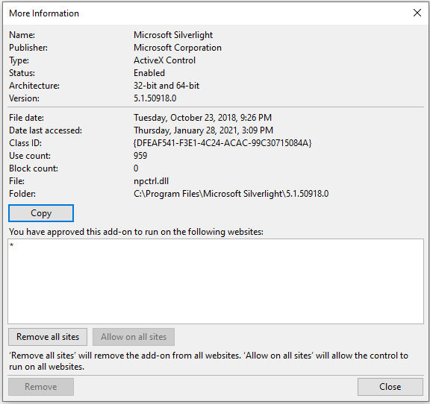The height and width of the screenshot is (404, 430).
Task: Click the Remove button at bottom
Action: point(41,387)
